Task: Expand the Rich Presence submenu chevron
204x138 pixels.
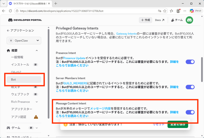Action: tap(37, 102)
